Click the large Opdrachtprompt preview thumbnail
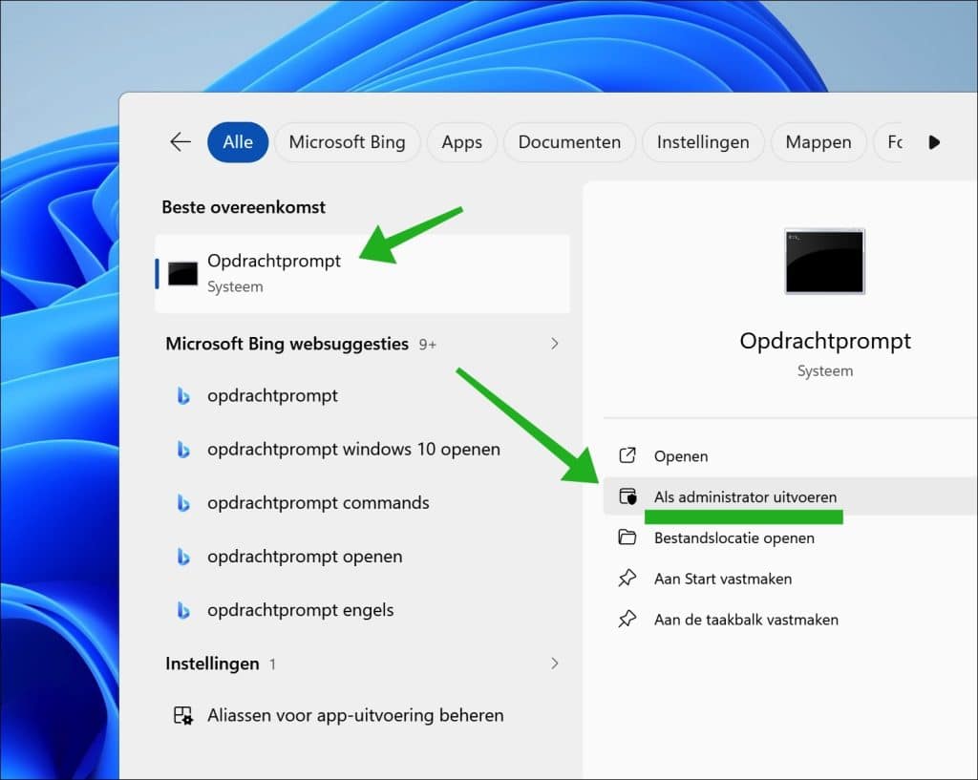The height and width of the screenshot is (780, 978). tap(824, 262)
